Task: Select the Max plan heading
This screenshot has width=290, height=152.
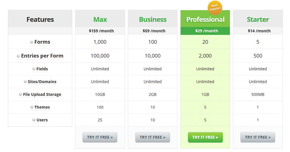Action: click(100, 19)
